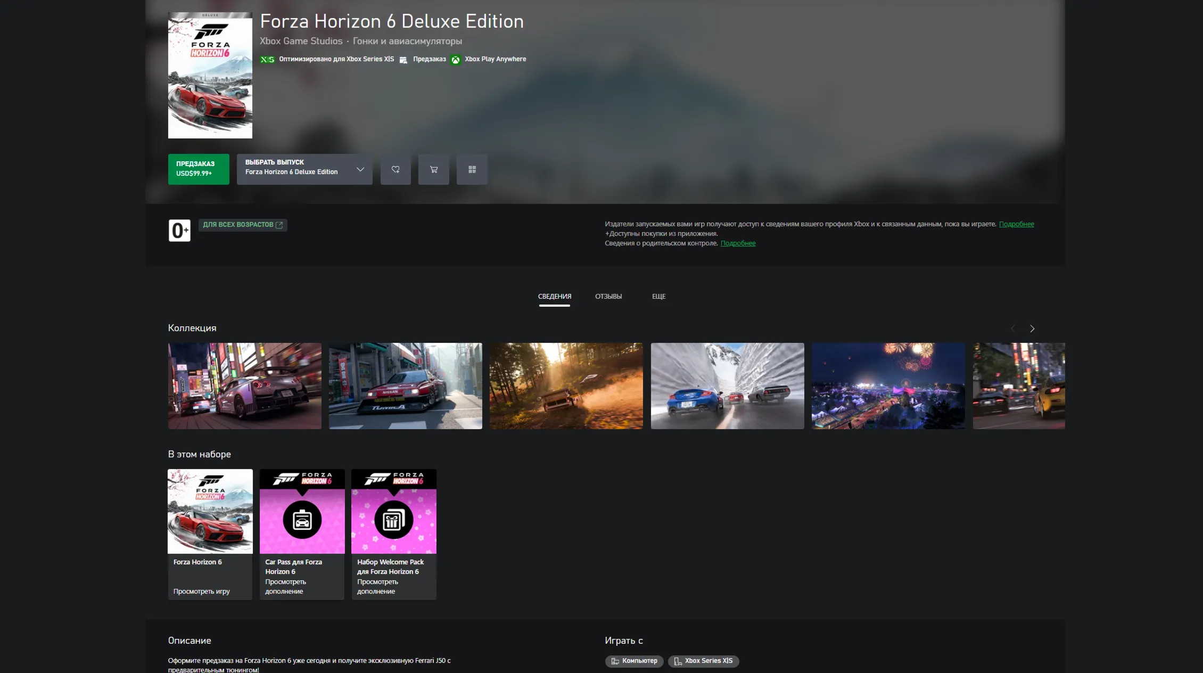Viewport: 1203px width, 673px height.
Task: Open the Forza Horizon 6 bundle item card
Action: (x=210, y=534)
